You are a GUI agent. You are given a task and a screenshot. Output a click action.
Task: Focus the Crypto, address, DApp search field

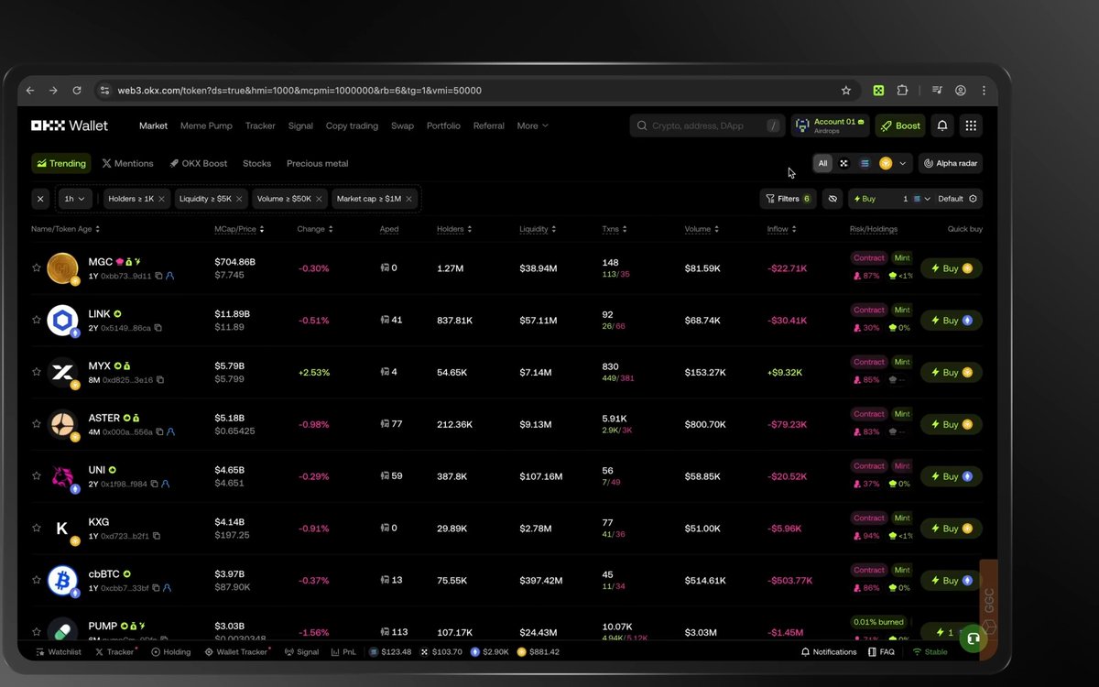pyautogui.click(x=707, y=125)
